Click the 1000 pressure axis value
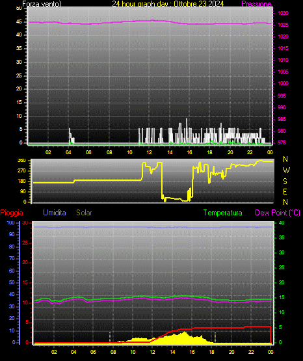The width and height of the screenshot is (303, 361). 283,83
